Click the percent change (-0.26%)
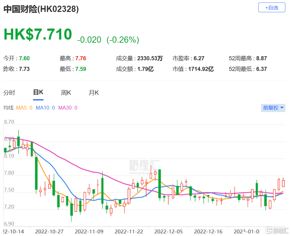This screenshot has width=291, height=236. click(x=123, y=40)
